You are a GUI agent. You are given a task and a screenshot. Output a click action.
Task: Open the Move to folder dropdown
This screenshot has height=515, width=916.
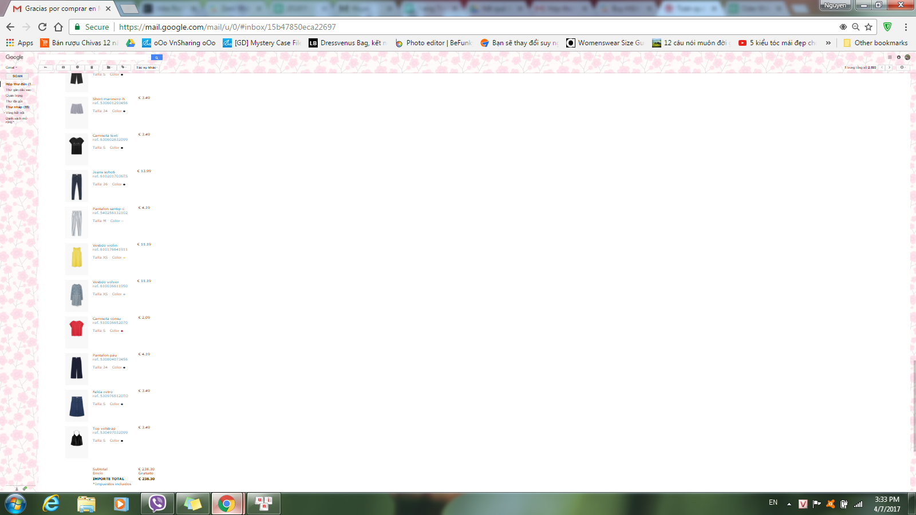tap(109, 68)
